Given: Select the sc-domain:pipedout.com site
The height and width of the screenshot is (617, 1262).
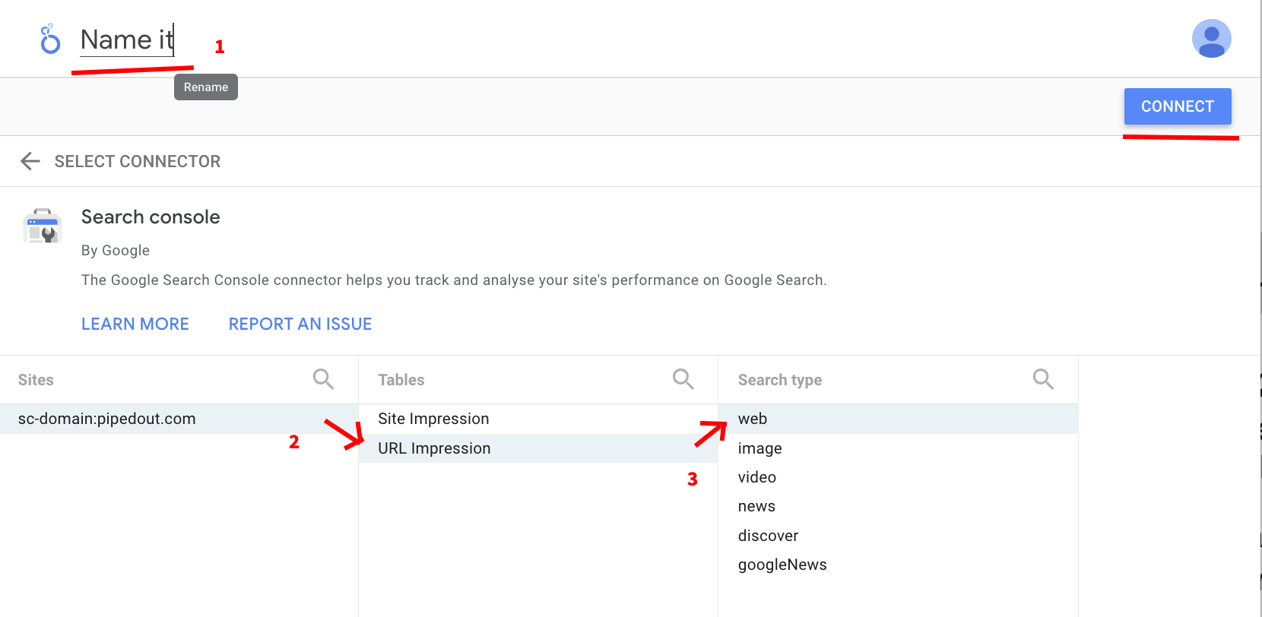Looking at the screenshot, I should 179,419.
